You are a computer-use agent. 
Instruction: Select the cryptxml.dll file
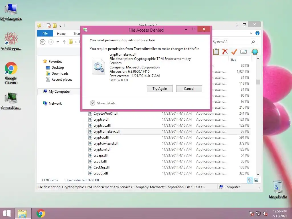[168, 149]
